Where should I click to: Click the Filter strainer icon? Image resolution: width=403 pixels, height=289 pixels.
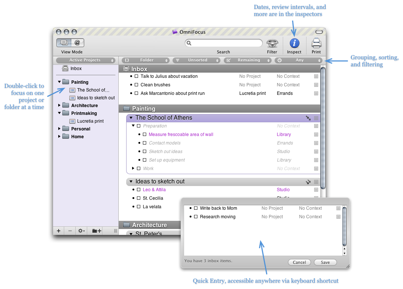pos(272,43)
